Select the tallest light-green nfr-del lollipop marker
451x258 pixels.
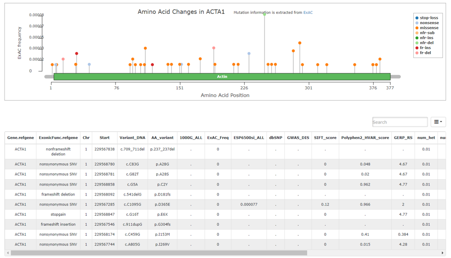tap(264, 14)
